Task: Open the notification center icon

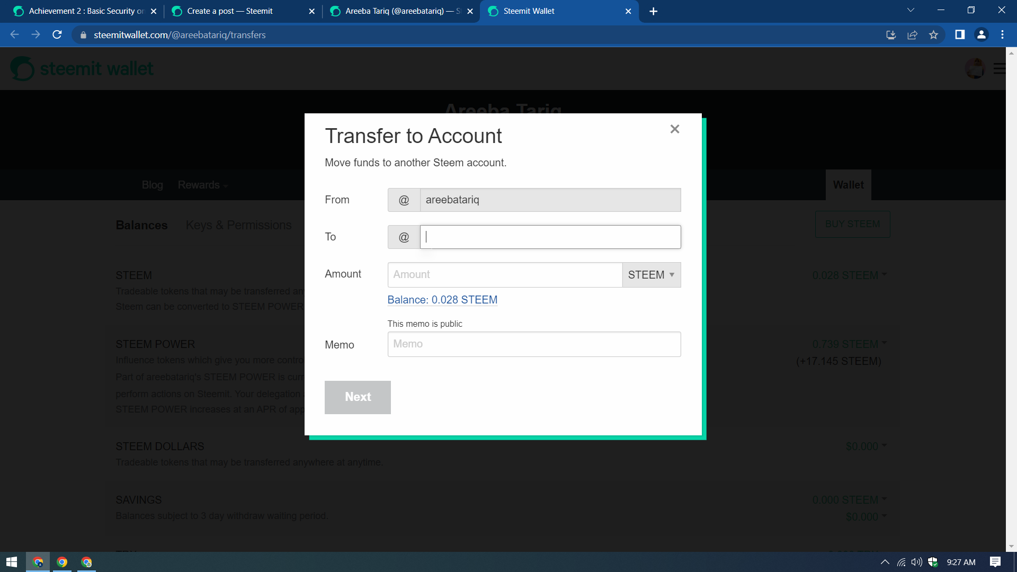Action: coord(995,562)
